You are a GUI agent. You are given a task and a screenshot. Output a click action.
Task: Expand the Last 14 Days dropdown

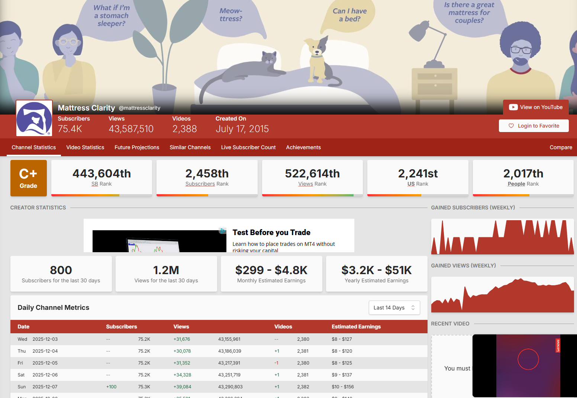(394, 308)
